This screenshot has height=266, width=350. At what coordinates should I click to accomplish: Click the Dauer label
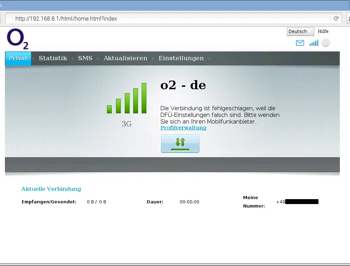click(155, 202)
